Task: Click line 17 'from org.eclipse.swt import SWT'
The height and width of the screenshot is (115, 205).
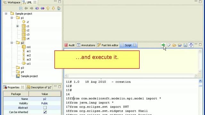Action: click(x=99, y=107)
